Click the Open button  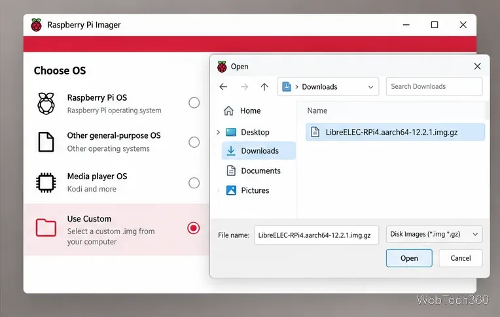coord(409,258)
